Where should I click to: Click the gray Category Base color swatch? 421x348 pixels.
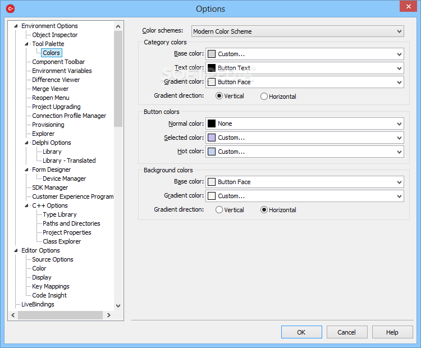(x=212, y=54)
